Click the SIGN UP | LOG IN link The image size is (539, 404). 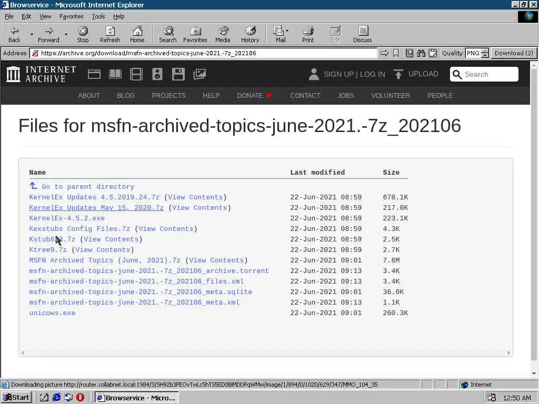pos(354,74)
